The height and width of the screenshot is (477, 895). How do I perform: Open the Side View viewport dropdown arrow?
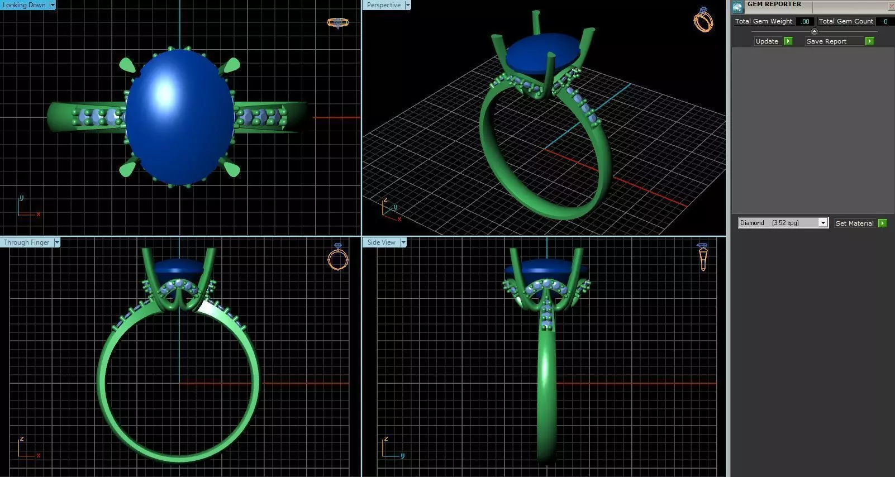[x=403, y=242]
